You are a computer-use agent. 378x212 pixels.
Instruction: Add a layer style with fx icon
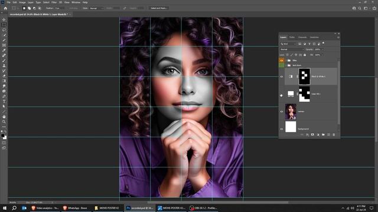point(307,135)
